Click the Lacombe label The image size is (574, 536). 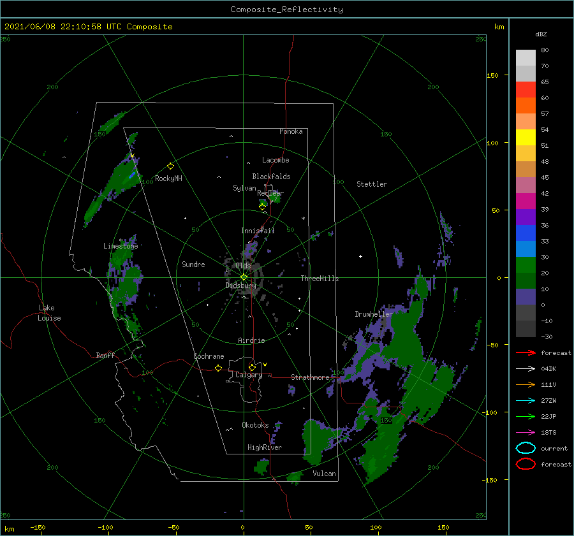[276, 160]
